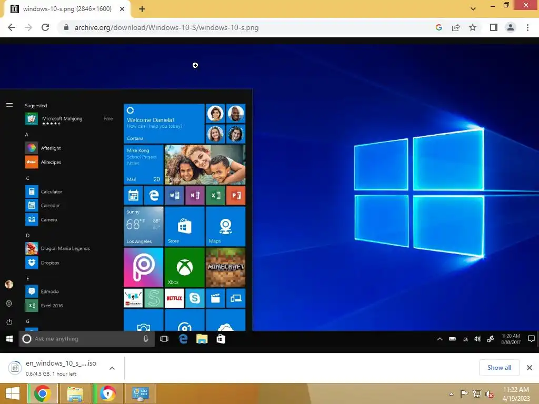
Task: Open Chrome's side panel
Action: [494, 27]
